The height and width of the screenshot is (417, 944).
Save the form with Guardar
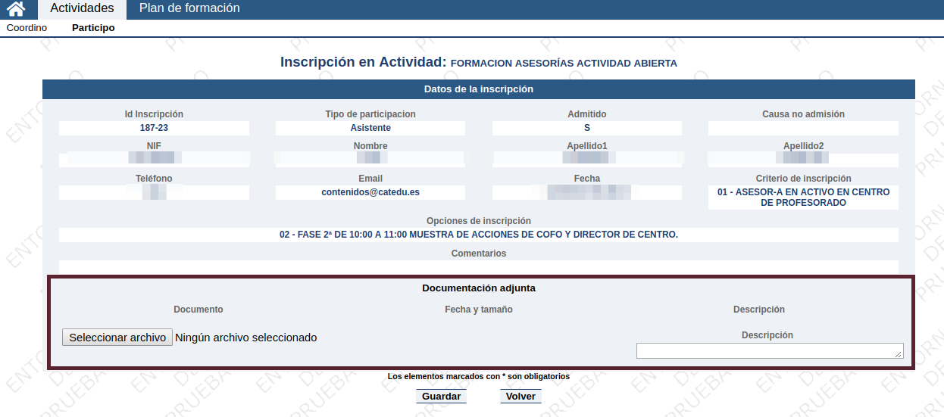coord(441,397)
